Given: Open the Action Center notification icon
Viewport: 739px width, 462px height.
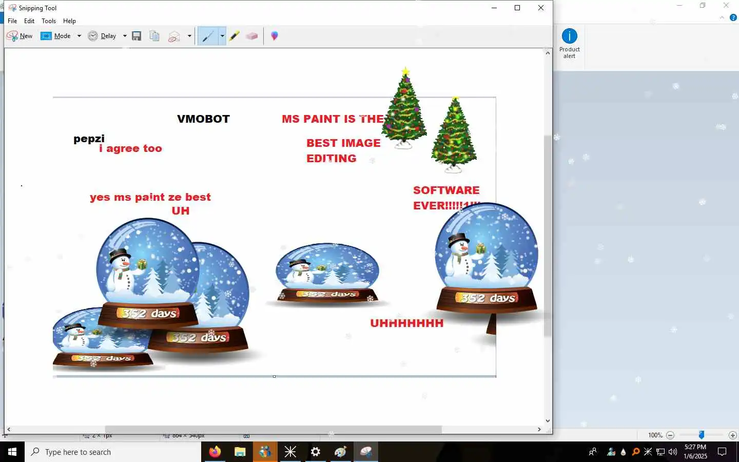Looking at the screenshot, I should [x=722, y=452].
